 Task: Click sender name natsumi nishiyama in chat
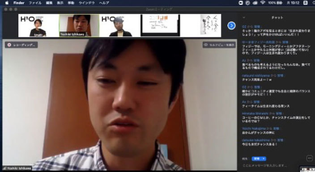point(255,76)
